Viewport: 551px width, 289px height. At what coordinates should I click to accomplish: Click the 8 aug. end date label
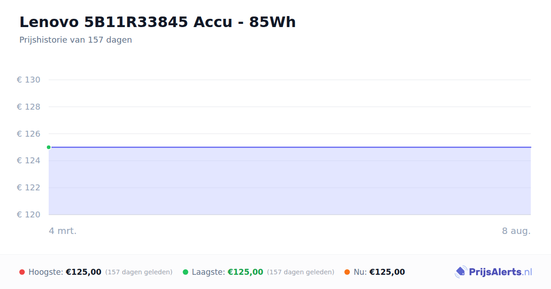coord(516,231)
